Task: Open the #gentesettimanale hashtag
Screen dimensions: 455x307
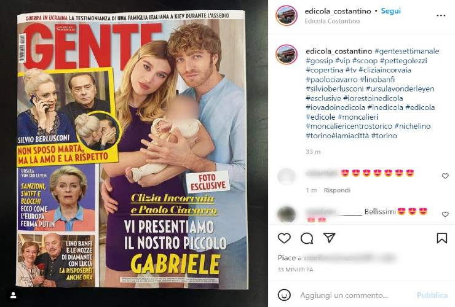Action: [x=407, y=51]
